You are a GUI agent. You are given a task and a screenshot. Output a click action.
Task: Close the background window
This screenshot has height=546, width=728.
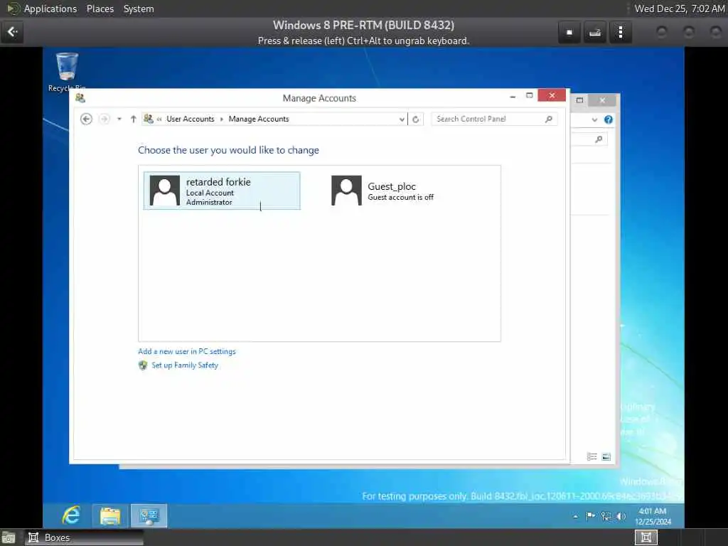(602, 100)
